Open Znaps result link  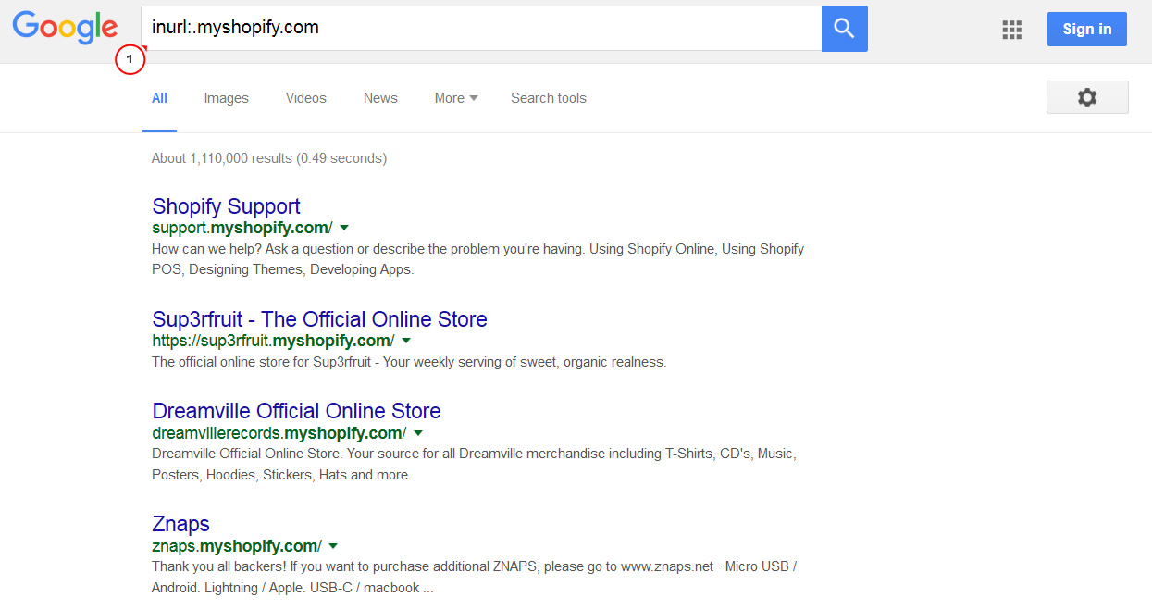180,525
